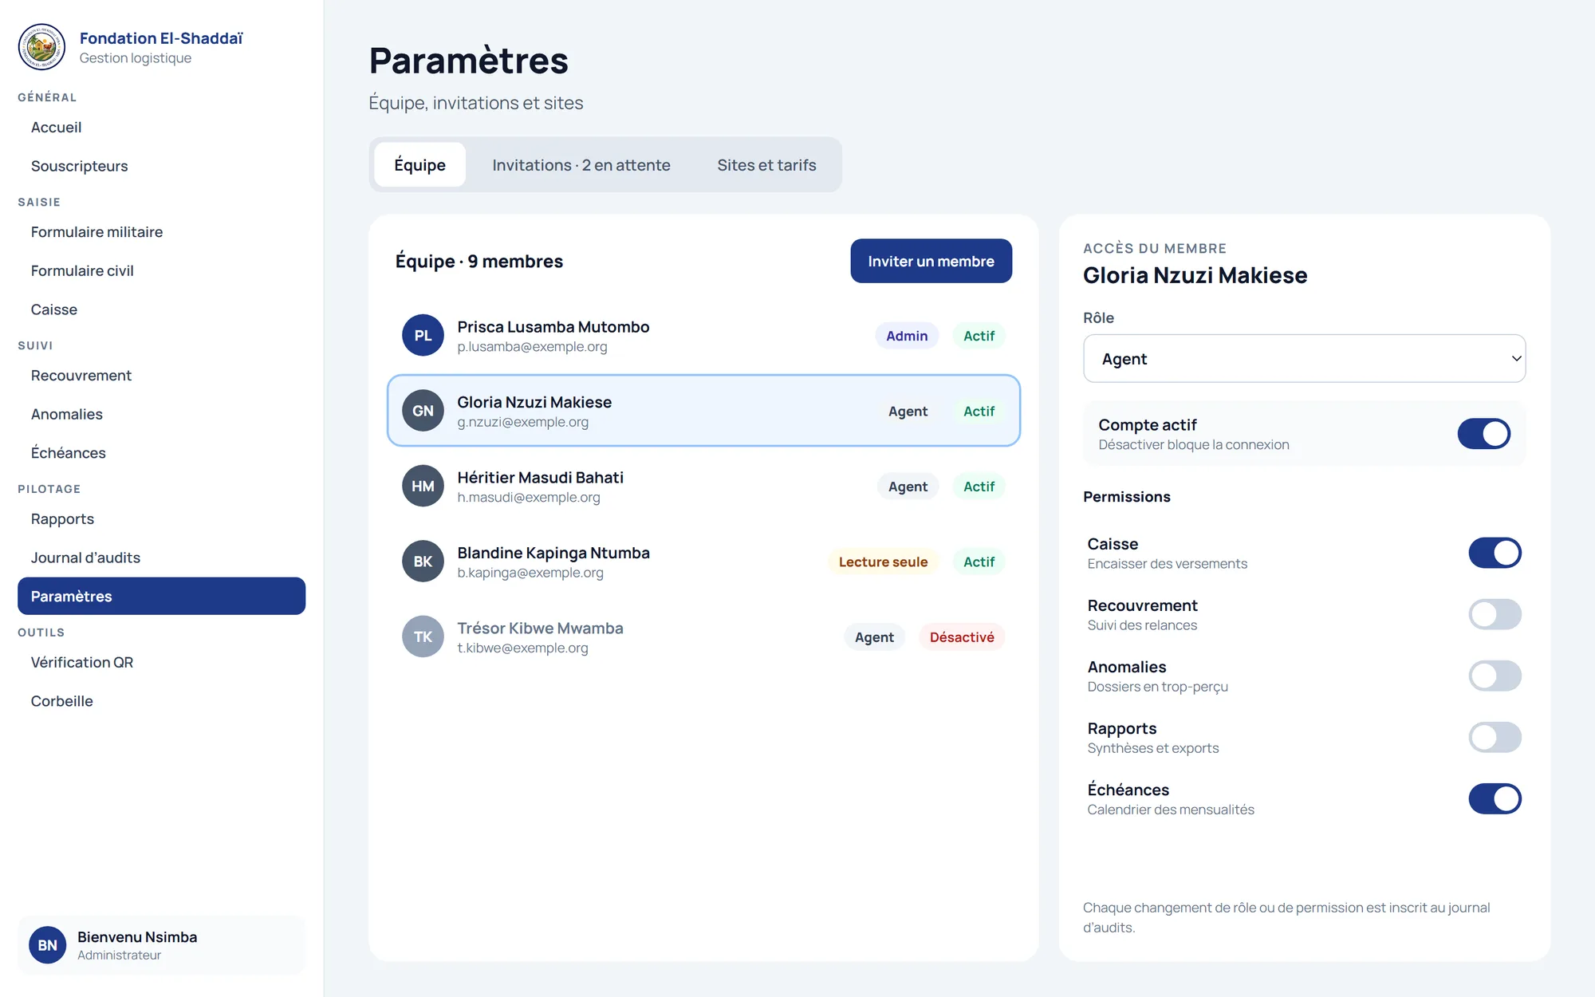Open the Recouvrement sidebar page

click(161, 376)
